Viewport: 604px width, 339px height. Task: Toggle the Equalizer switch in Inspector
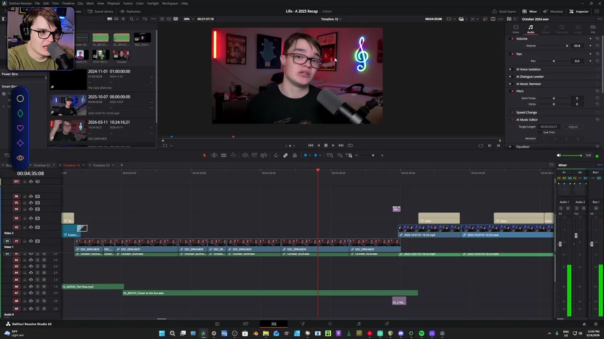pyautogui.click(x=510, y=146)
